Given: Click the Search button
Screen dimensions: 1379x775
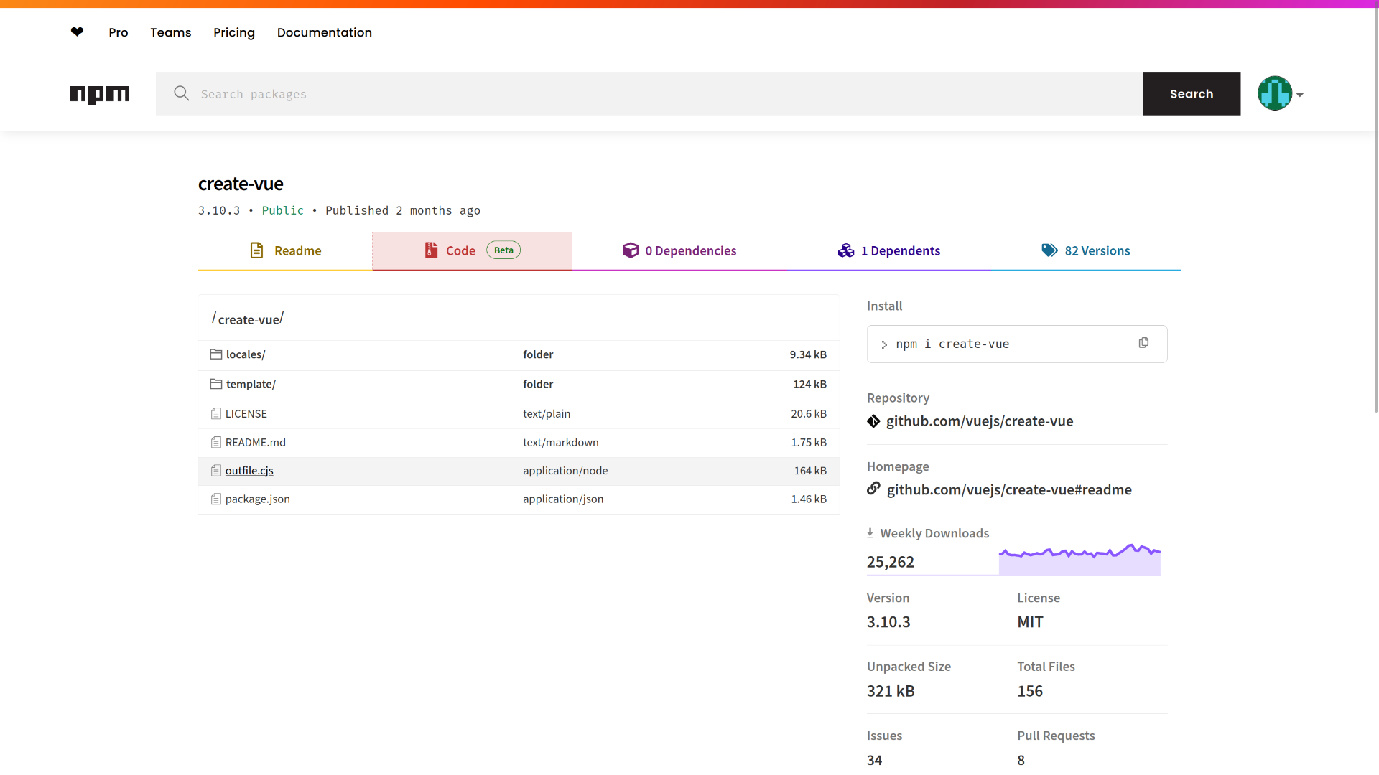Looking at the screenshot, I should pos(1191,93).
